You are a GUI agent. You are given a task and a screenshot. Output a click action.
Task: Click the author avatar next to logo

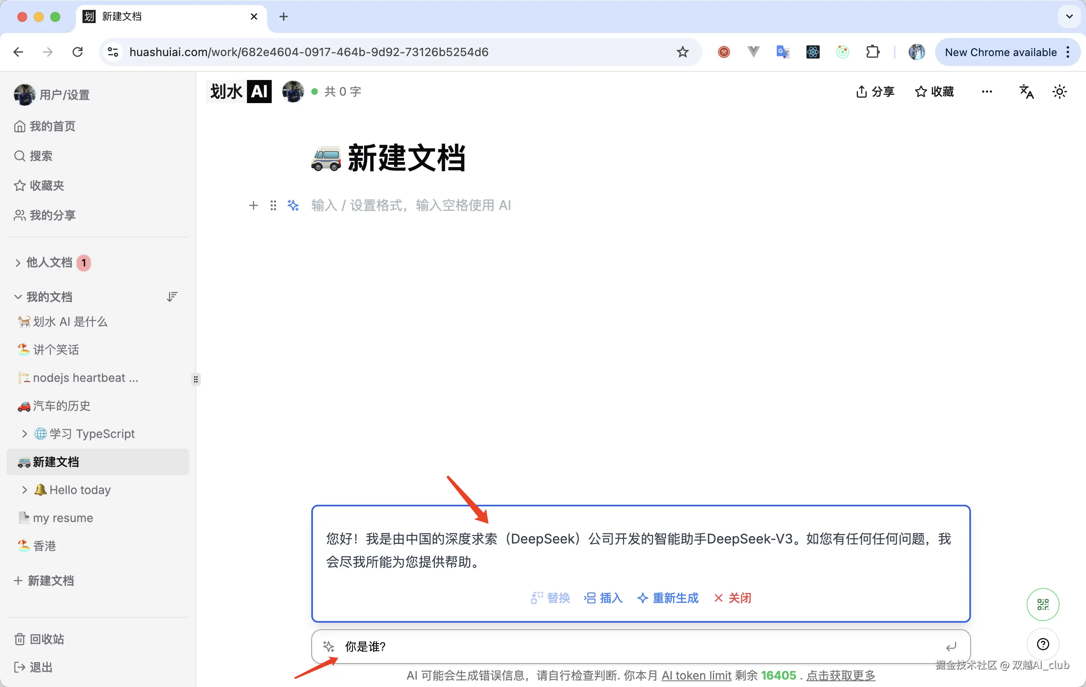pyautogui.click(x=293, y=92)
